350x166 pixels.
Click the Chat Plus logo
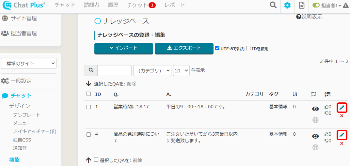24,5
